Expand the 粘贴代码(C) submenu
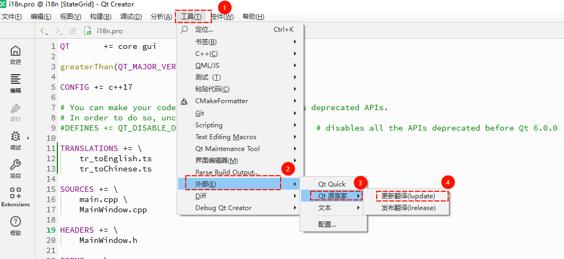The height and width of the screenshot is (259, 564). [x=240, y=89]
